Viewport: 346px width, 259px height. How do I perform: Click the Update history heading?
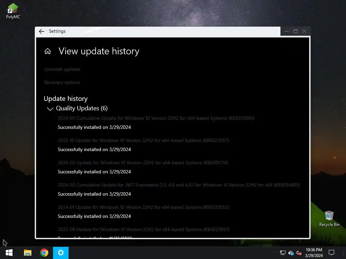coord(66,98)
